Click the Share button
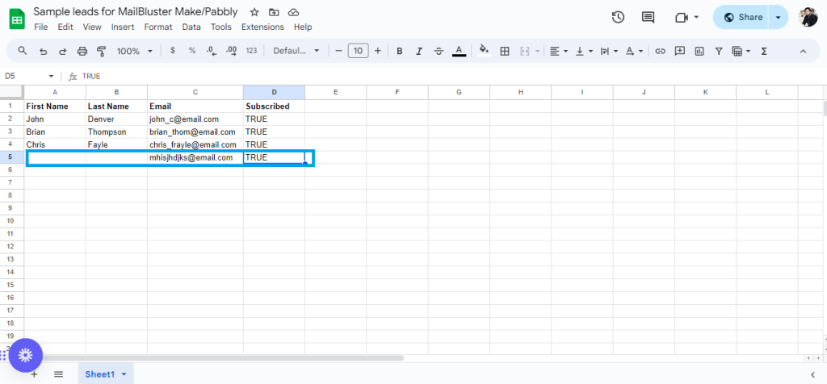This screenshot has width=827, height=384. click(x=741, y=18)
